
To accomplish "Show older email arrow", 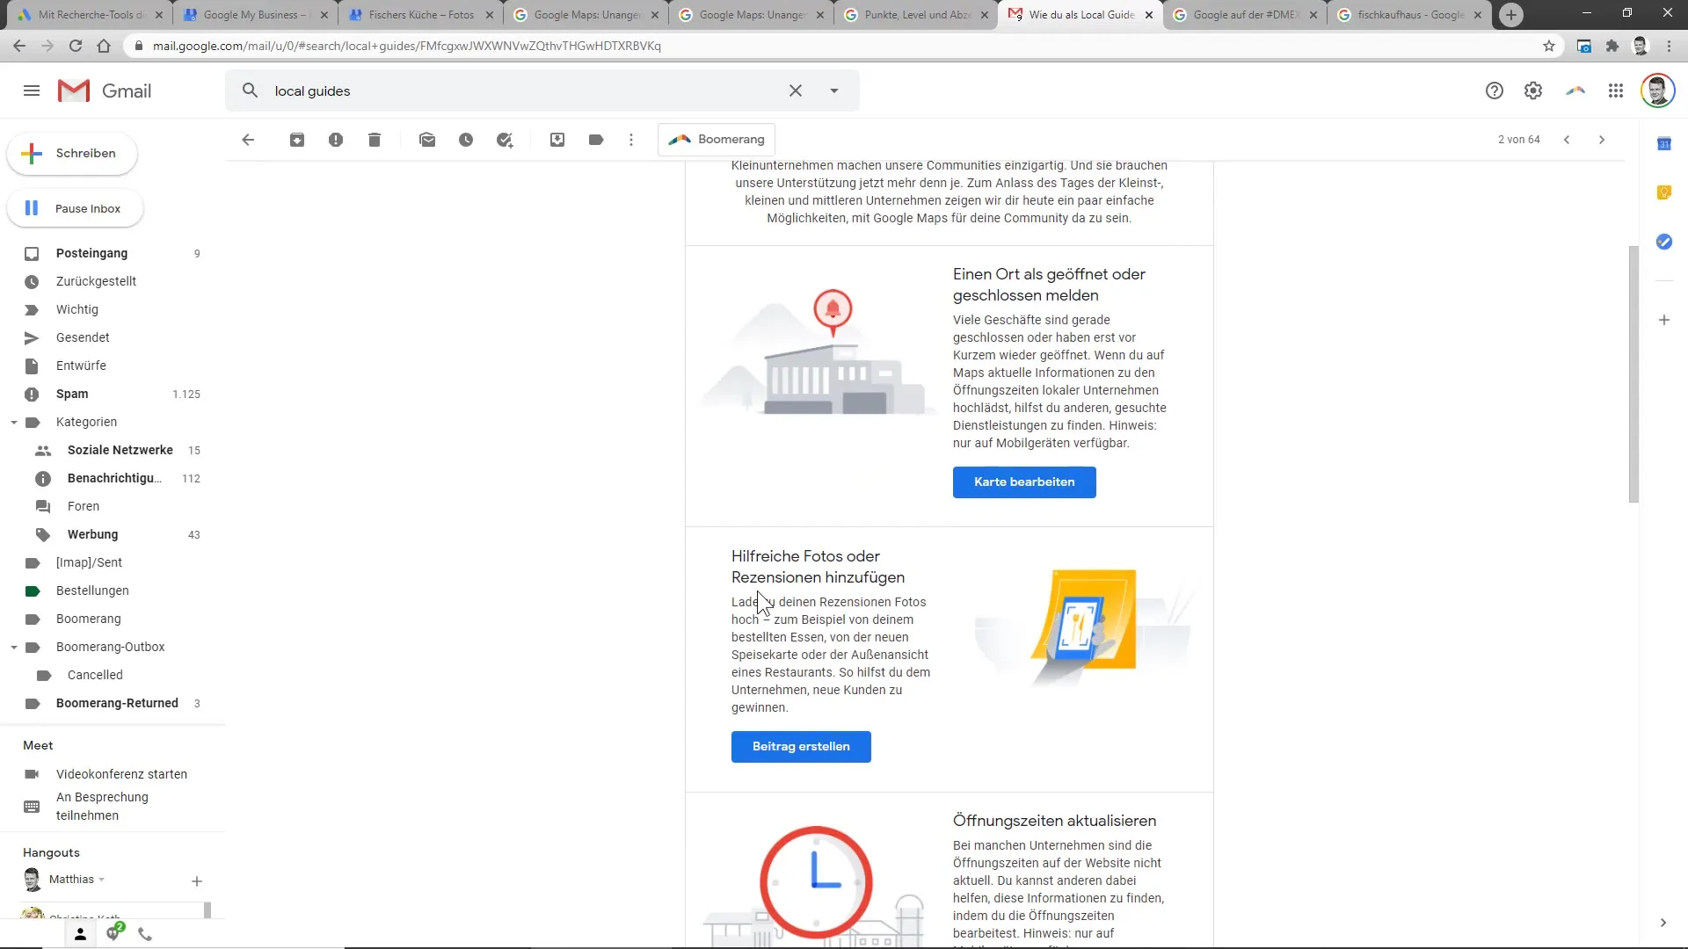I will [1602, 140].
